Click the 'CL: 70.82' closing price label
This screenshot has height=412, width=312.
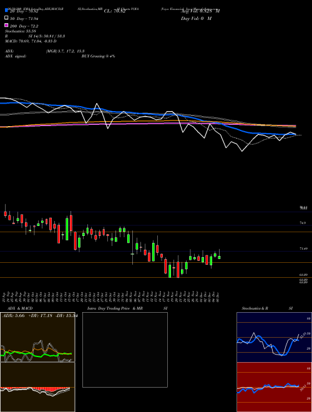pos(115,11)
